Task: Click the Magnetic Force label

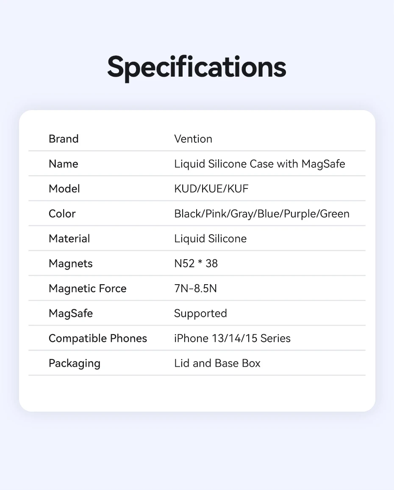Action: (x=88, y=289)
